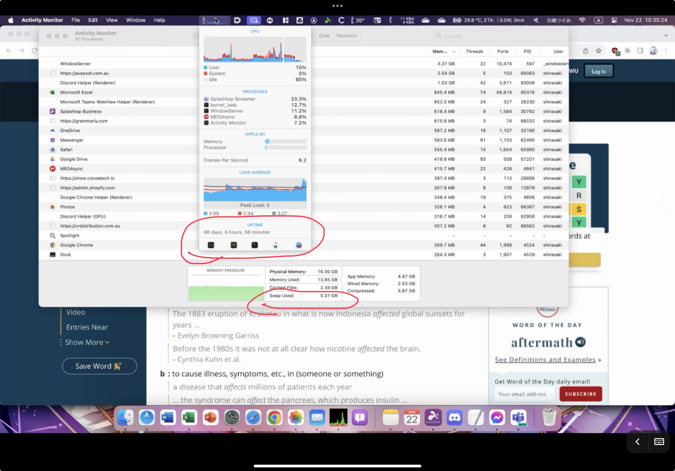Click the network speed menu bar item
Screen dimensions: 675x471
(407, 20)
